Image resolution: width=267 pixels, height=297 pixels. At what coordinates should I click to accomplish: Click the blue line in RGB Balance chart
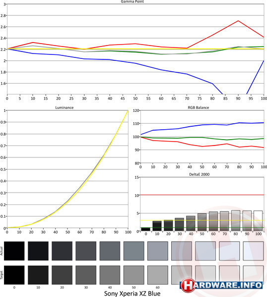click(202, 125)
